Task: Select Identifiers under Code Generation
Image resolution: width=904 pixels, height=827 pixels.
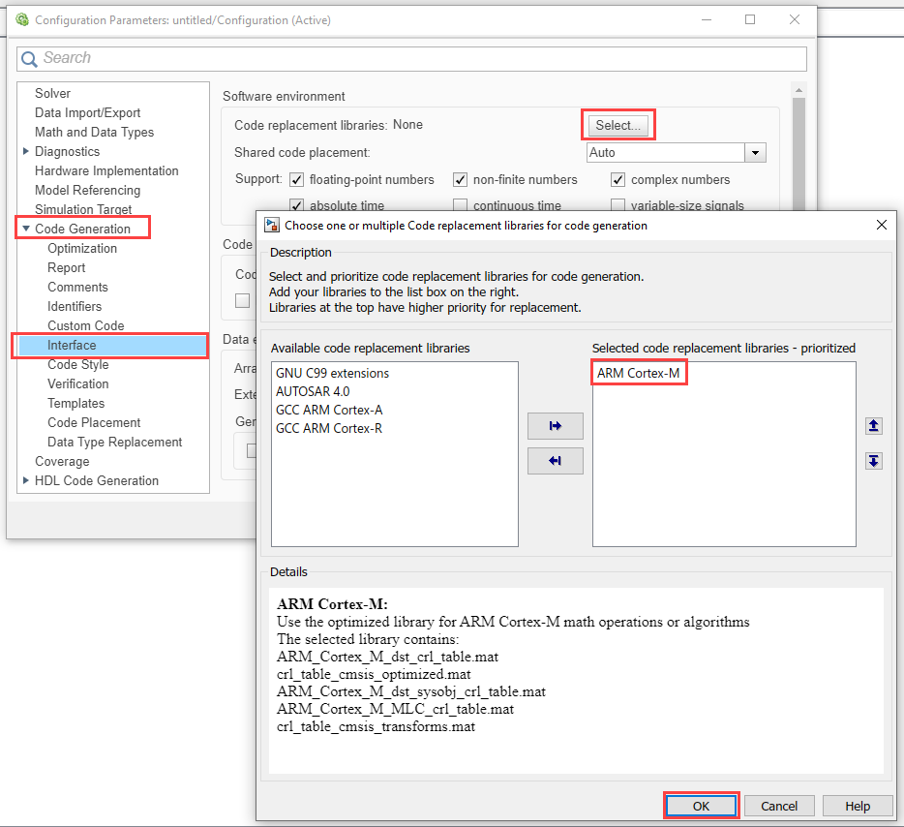Action: click(x=75, y=306)
